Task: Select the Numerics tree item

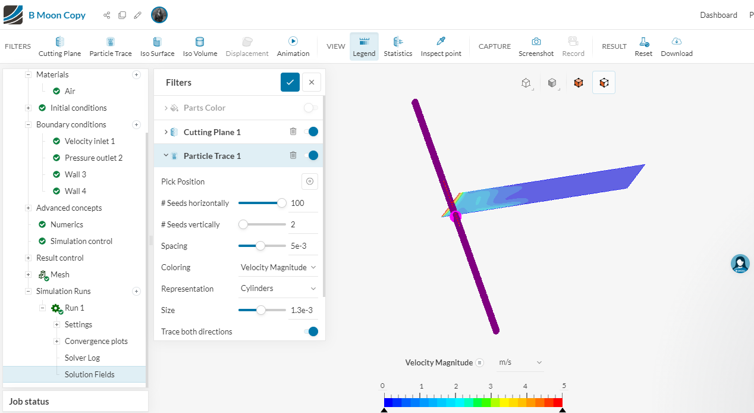Action: pyautogui.click(x=67, y=224)
